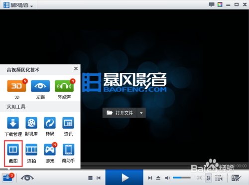Open the 影视库 media library
Image resolution: width=249 pixels, height=185 pixels.
pos(31,123)
